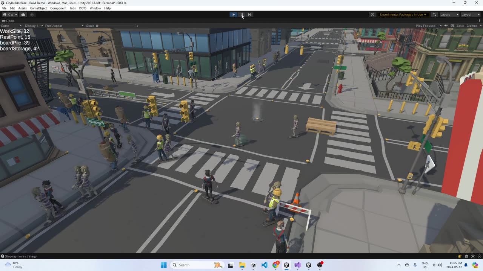Click Experimental Packages In Use button

pos(403,15)
